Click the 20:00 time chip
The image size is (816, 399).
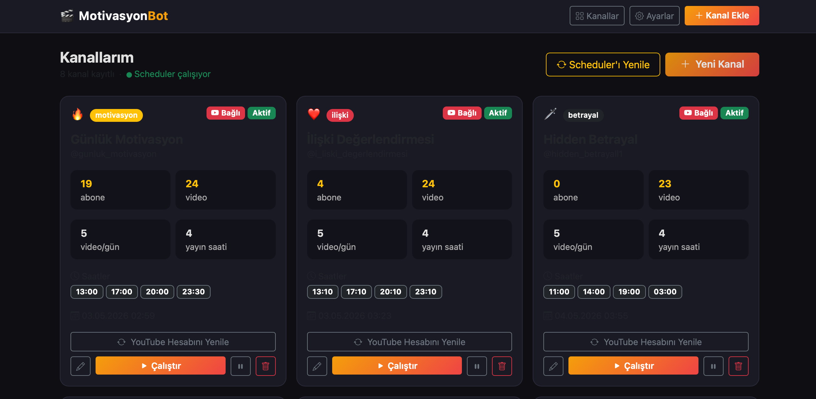tap(157, 292)
